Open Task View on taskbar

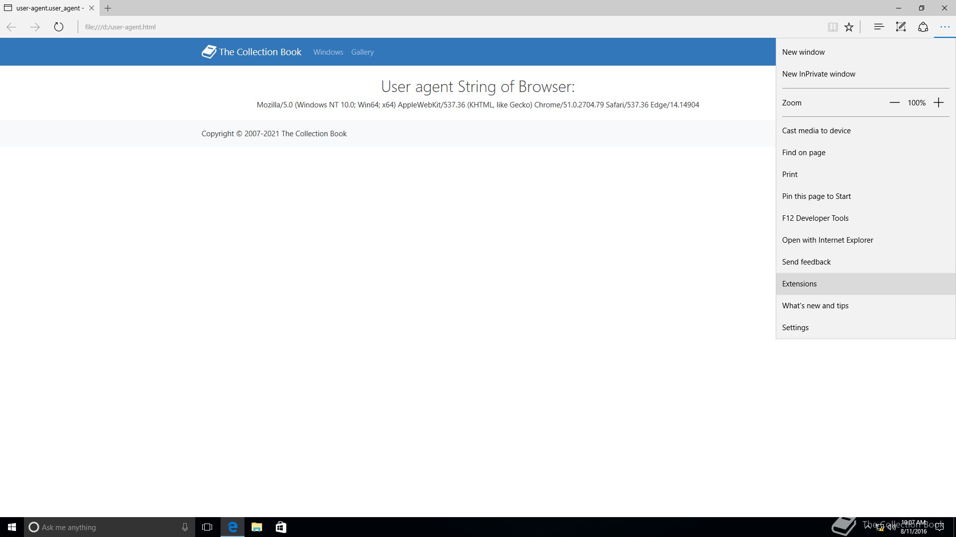[207, 527]
